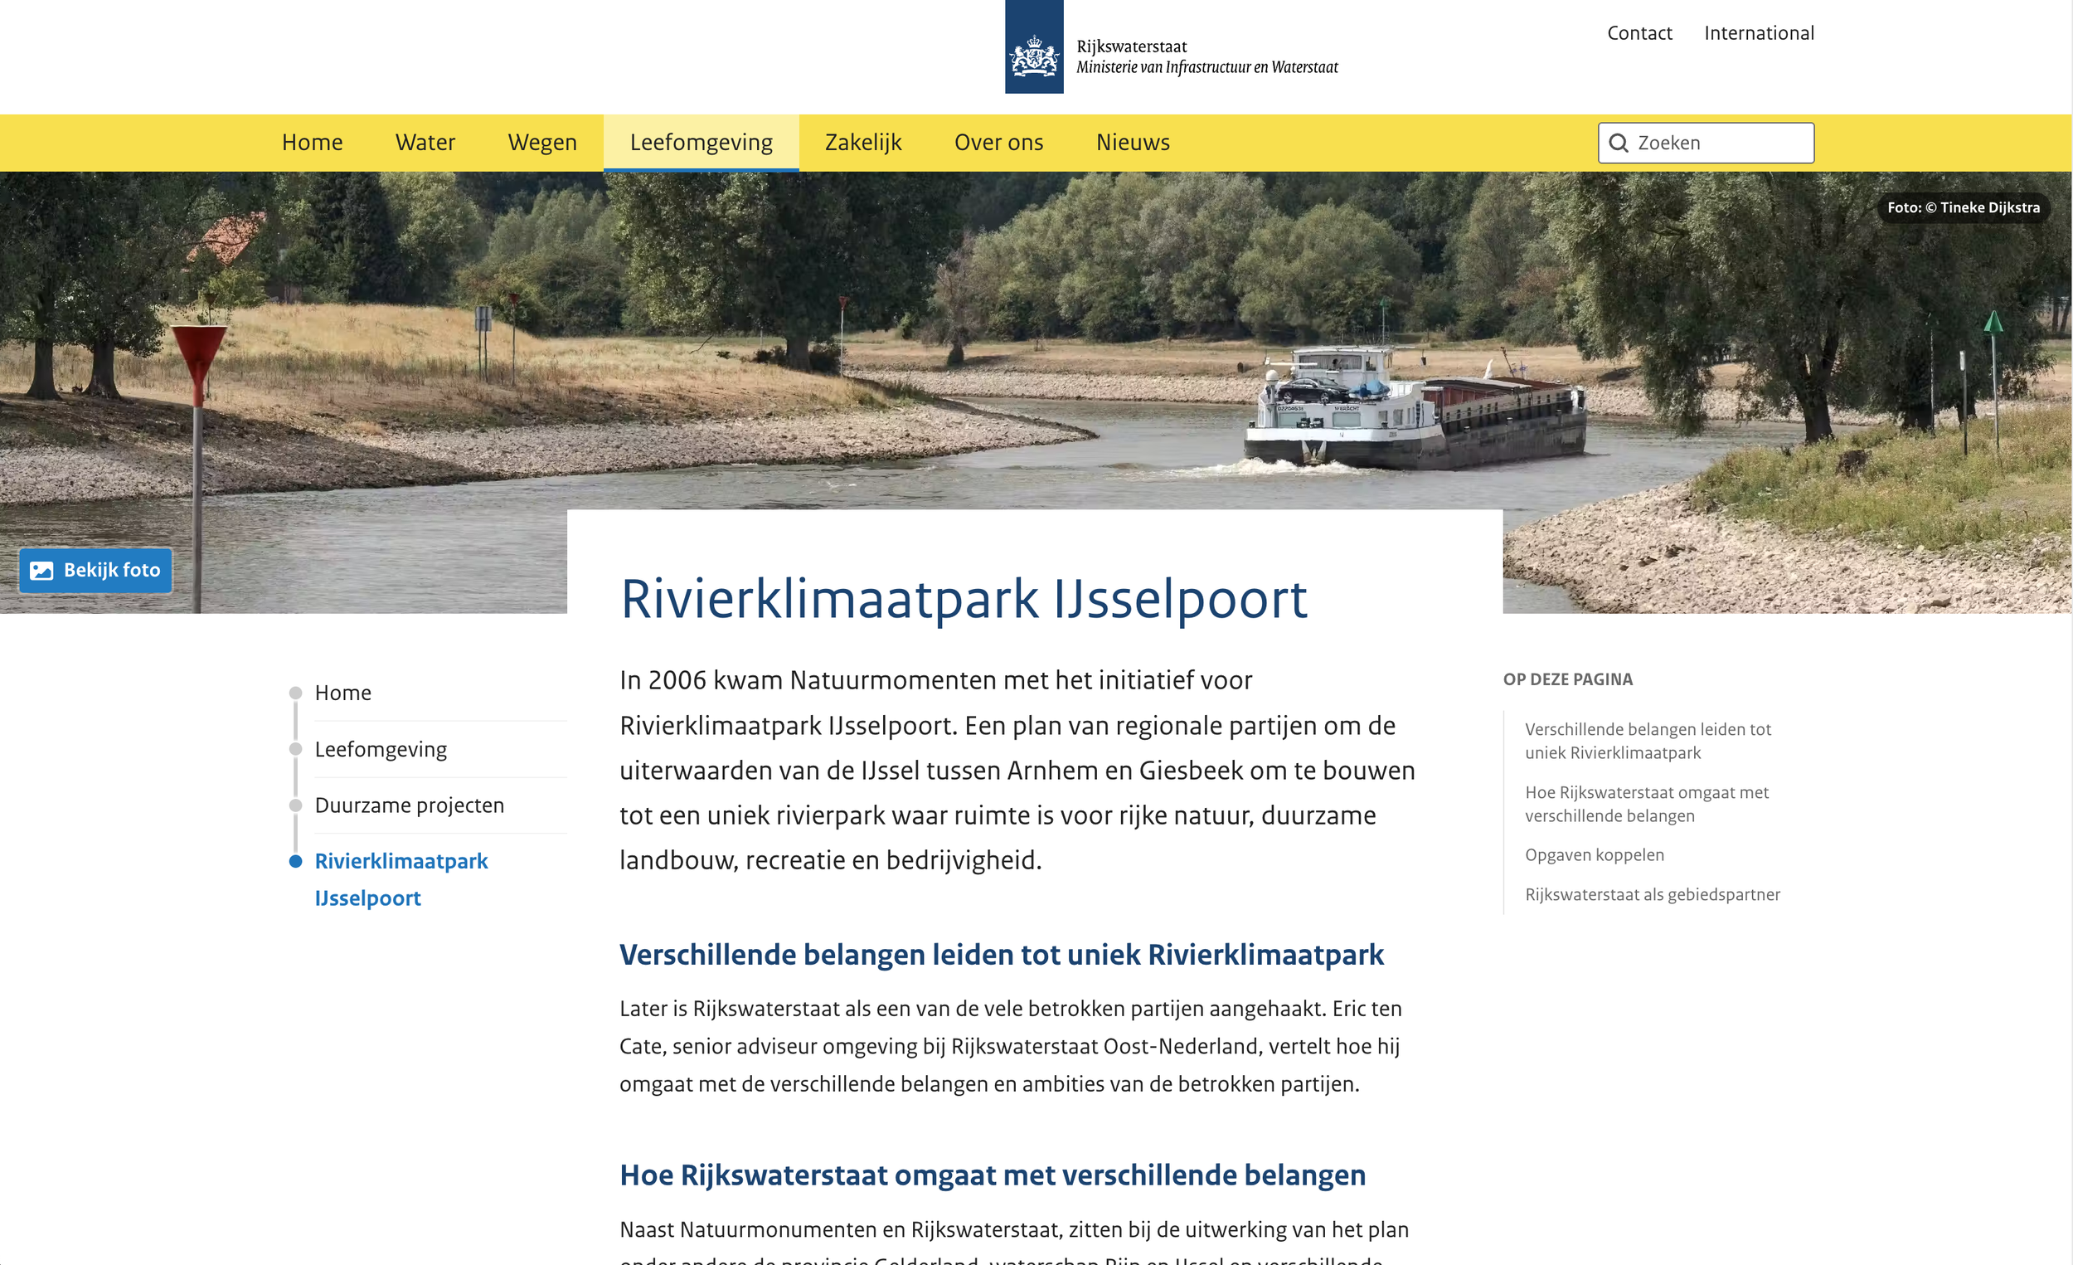This screenshot has width=2073, height=1265.
Task: Click the Duurzame projecten breadcrumb dot
Action: pyautogui.click(x=294, y=805)
